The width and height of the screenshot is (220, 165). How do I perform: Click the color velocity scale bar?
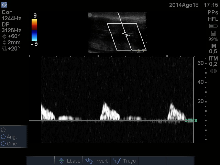(x=34, y=30)
